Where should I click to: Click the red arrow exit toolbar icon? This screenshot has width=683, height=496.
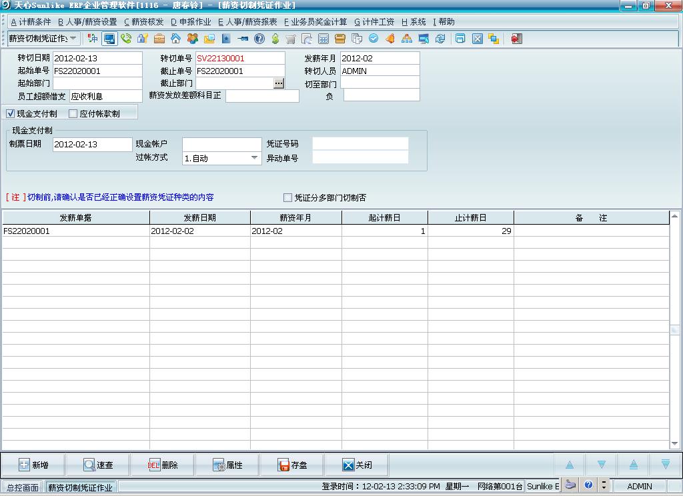coord(516,38)
